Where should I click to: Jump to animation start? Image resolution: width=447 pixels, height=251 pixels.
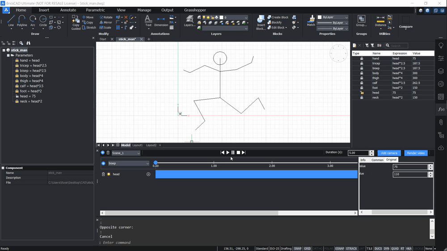pos(222,152)
